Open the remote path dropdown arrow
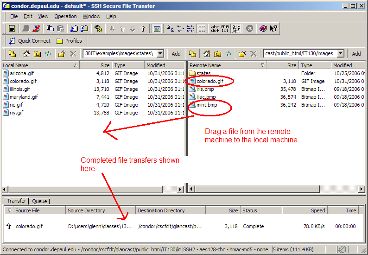The width and height of the screenshot is (368, 255). 341,53
